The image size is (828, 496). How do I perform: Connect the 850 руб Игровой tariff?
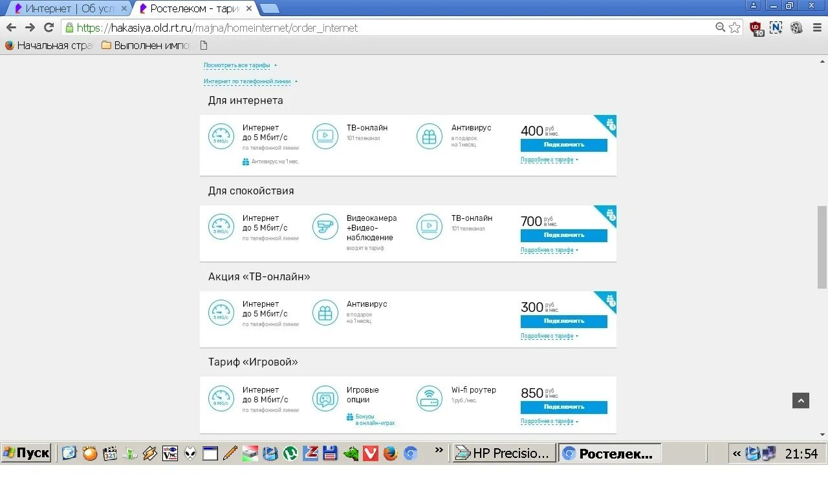(563, 408)
